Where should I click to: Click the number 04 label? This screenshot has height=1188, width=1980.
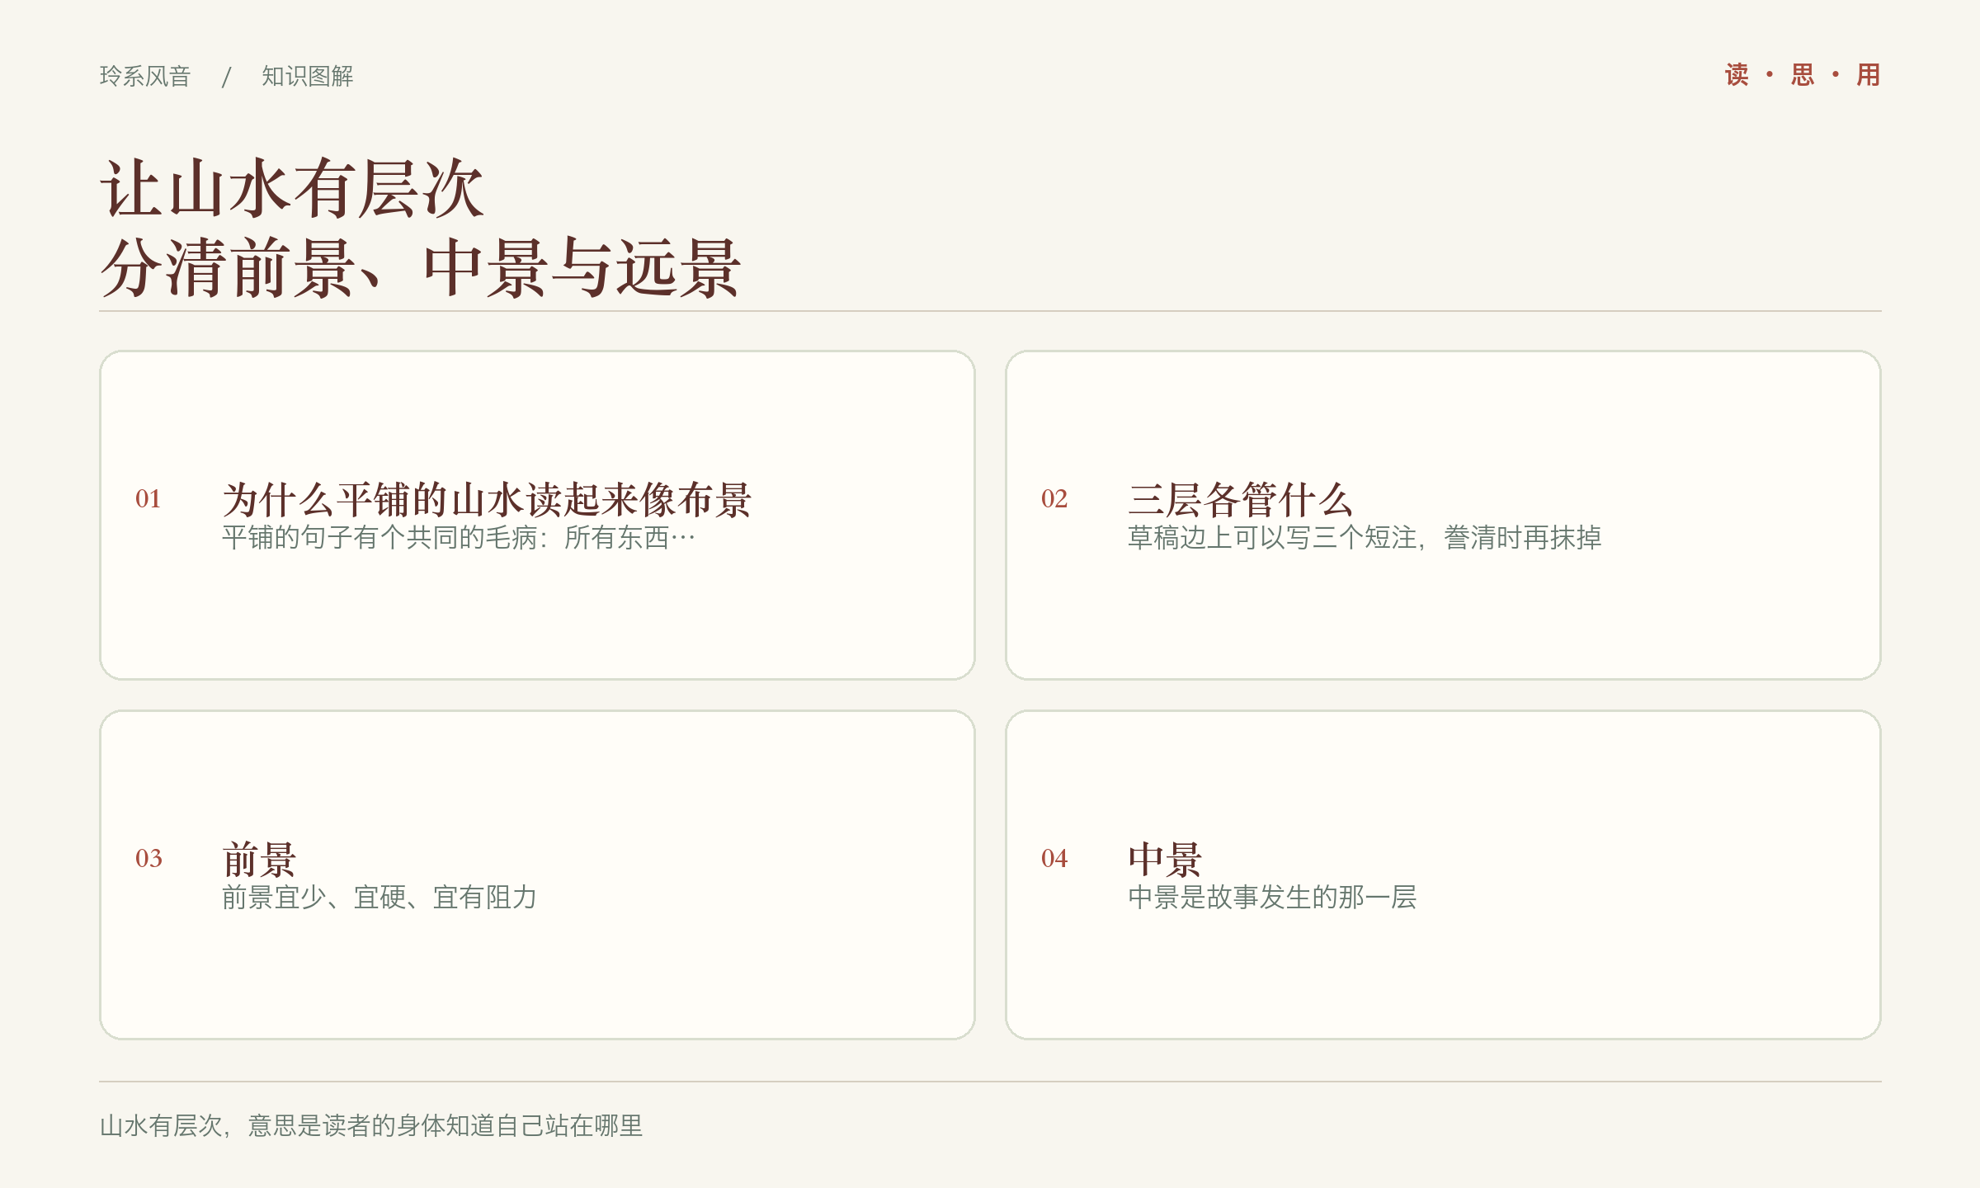click(x=1054, y=858)
